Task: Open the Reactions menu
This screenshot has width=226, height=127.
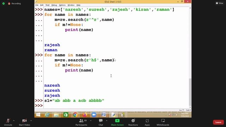Action: pos(133,122)
